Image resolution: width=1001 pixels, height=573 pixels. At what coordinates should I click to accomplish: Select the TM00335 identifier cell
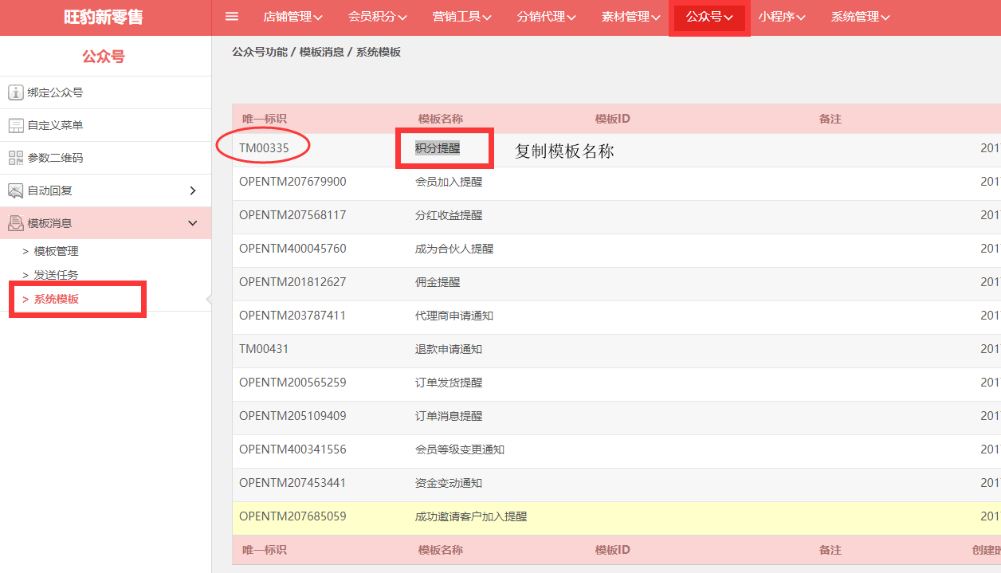(x=264, y=148)
